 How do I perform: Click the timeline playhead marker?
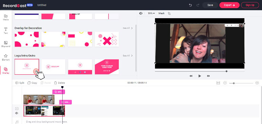point(62,87)
